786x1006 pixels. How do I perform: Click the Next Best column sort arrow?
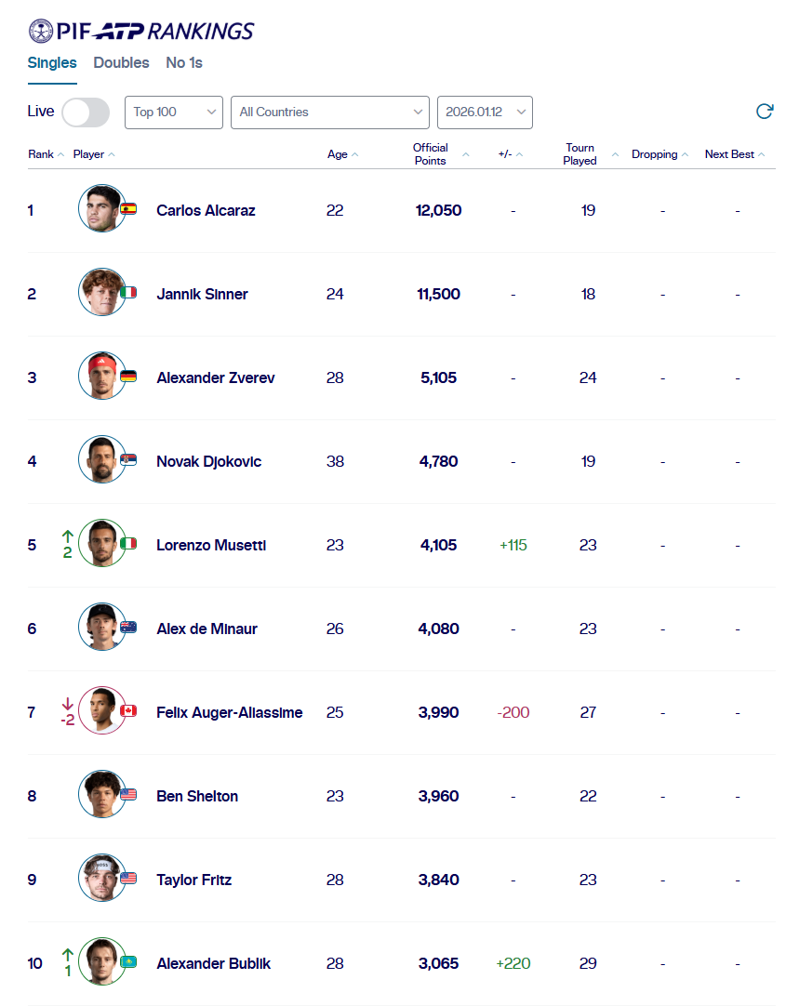(x=762, y=155)
